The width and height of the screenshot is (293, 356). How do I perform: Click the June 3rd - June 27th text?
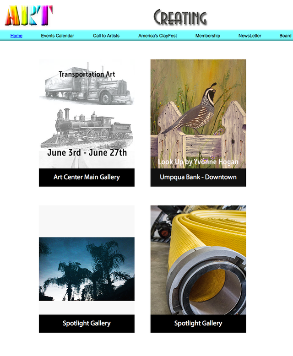pos(87,152)
